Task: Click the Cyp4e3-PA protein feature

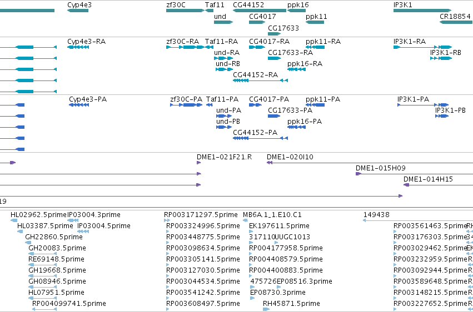Action: (79, 105)
